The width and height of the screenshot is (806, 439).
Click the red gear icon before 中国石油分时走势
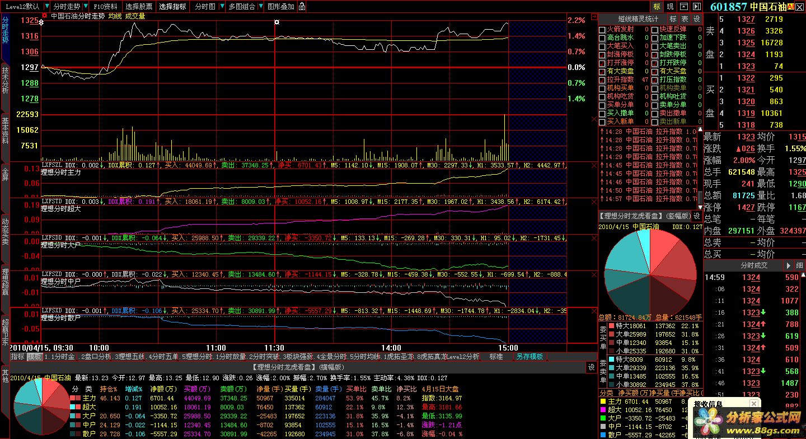[45, 16]
